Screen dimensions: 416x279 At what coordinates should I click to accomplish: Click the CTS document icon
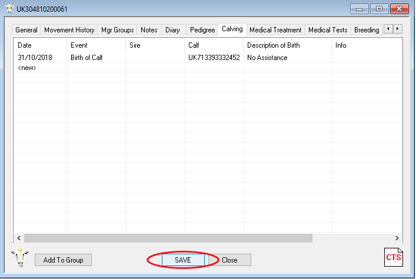point(393,258)
